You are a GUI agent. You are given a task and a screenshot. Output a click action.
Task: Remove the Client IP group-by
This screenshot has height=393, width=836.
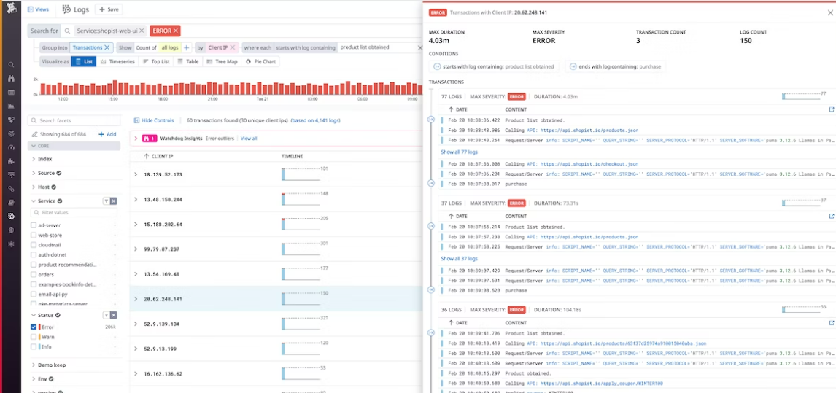tap(233, 47)
